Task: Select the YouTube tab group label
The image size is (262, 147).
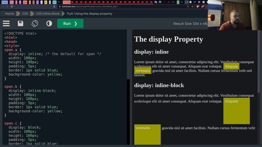Action: point(66,2)
